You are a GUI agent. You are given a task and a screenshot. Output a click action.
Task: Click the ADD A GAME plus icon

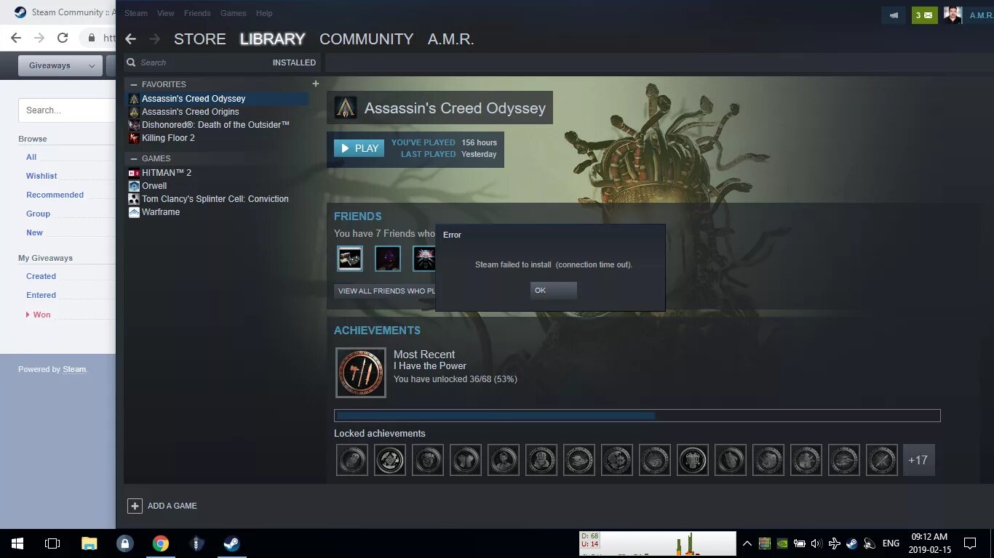[135, 506]
